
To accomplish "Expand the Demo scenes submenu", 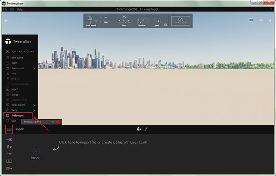I will [x=20, y=105].
